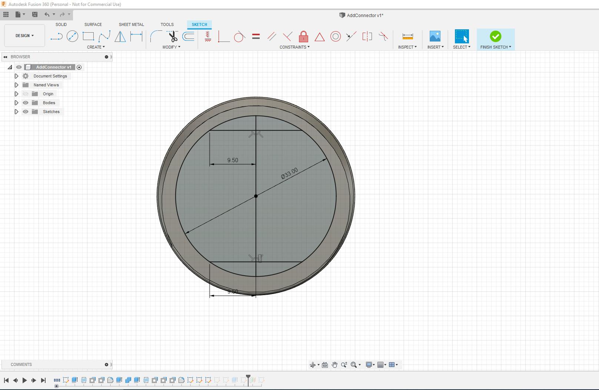Click the Sketch Offset tool

click(x=189, y=36)
